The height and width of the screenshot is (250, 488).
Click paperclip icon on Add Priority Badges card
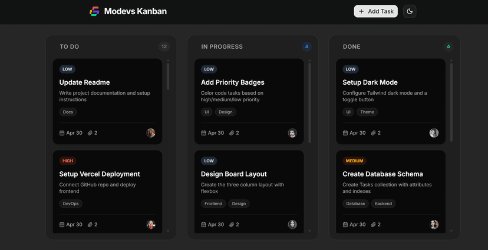(x=232, y=133)
